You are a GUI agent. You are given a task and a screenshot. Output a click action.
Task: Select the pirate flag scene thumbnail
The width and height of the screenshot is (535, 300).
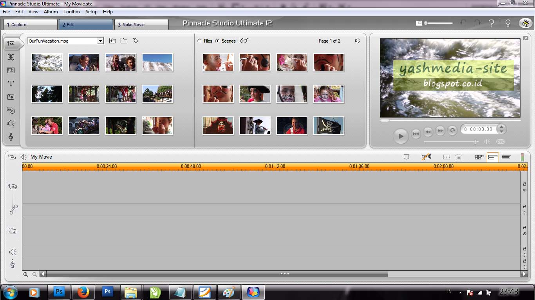(329, 125)
